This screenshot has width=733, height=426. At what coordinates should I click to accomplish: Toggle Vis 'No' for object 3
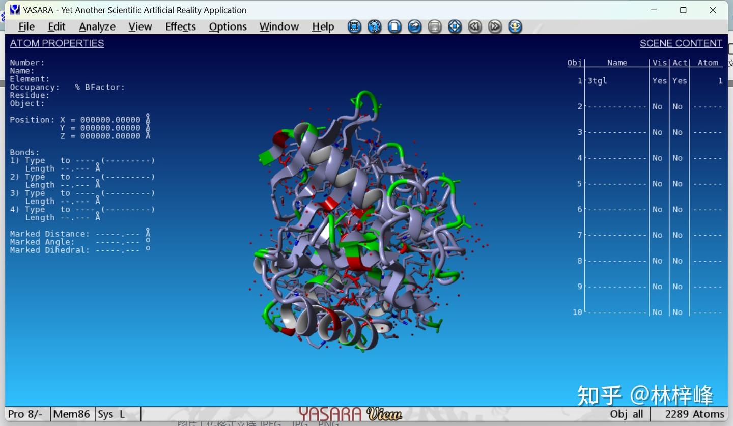coord(657,132)
